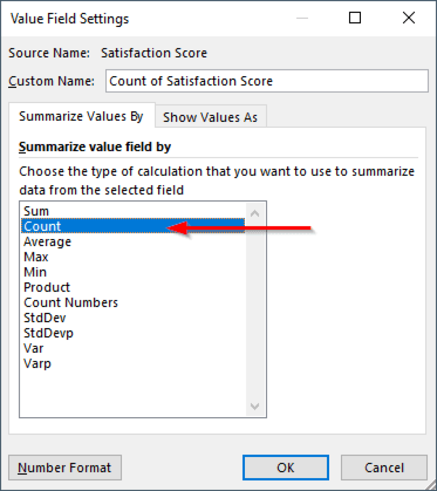Open the Number Format dialog
The width and height of the screenshot is (437, 491).
pyautogui.click(x=65, y=468)
